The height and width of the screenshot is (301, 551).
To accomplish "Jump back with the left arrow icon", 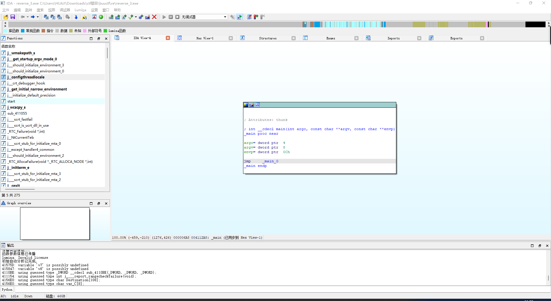I will pos(23,17).
